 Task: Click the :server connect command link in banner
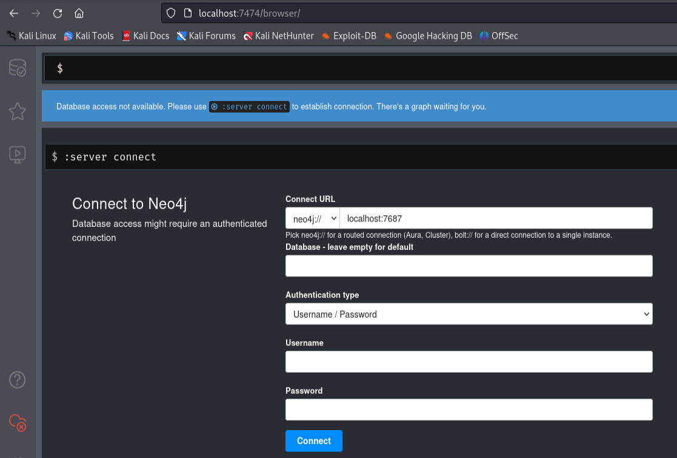pos(249,106)
